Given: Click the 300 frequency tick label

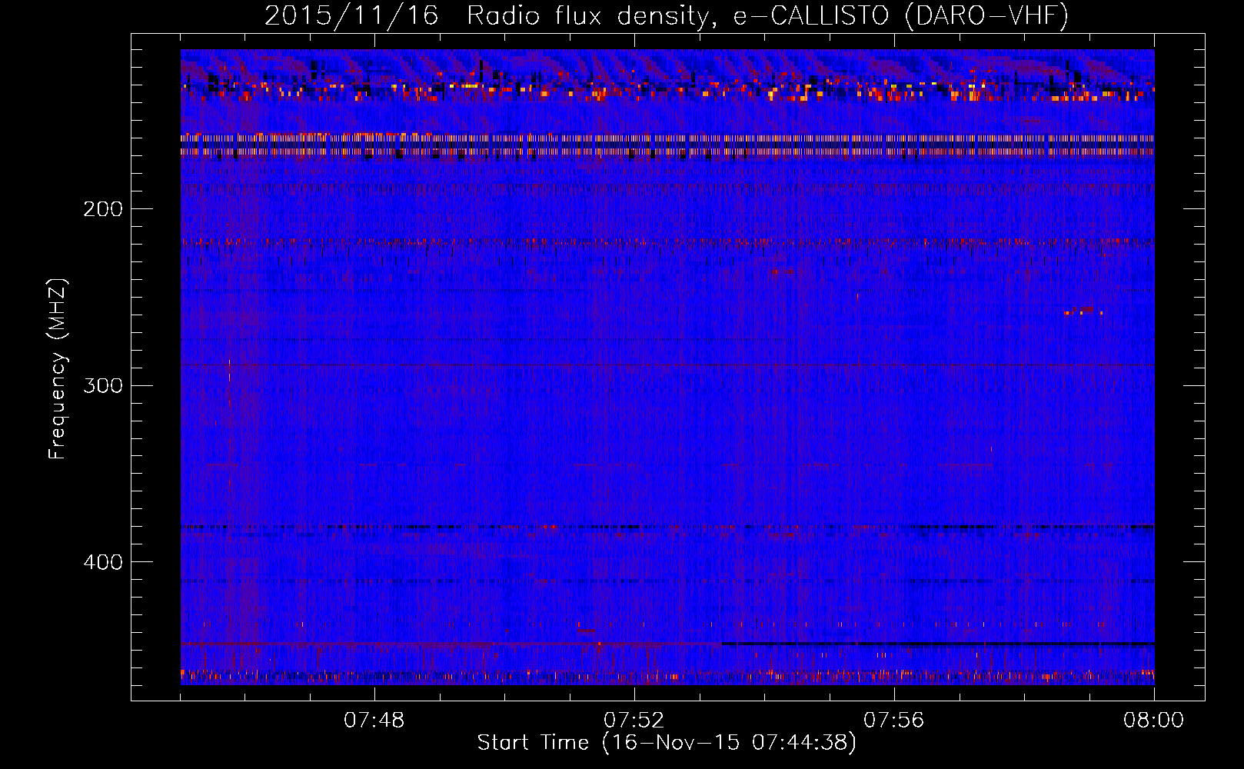Looking at the screenshot, I should click(x=103, y=385).
